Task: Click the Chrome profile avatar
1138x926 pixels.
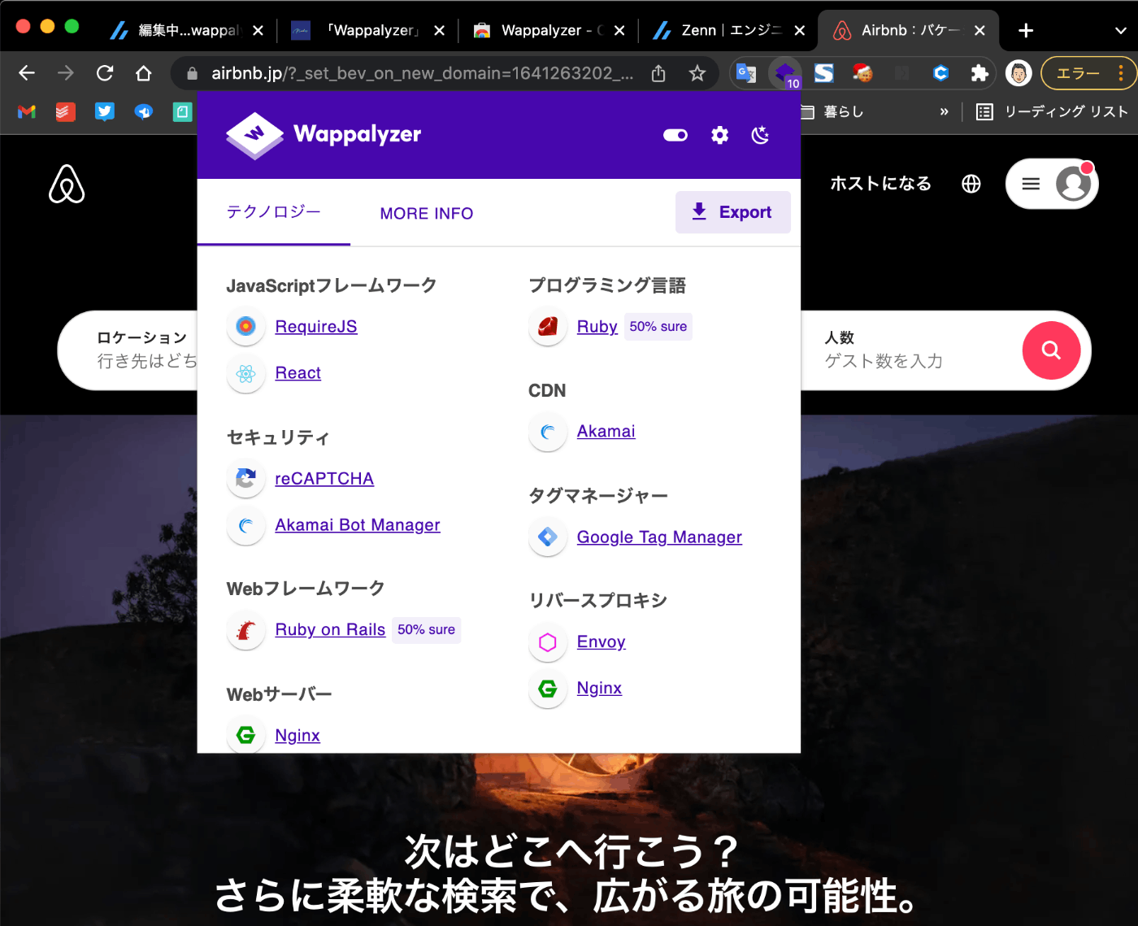Action: click(1019, 73)
